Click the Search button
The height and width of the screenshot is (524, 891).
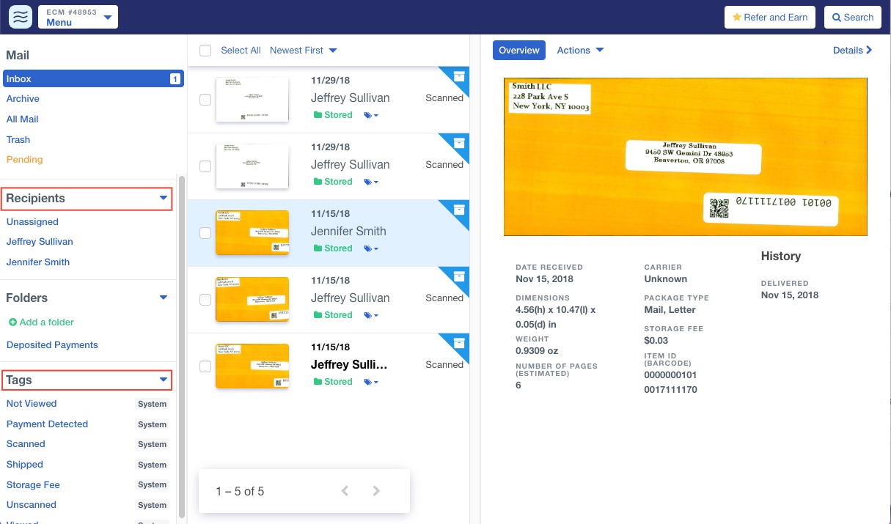coord(853,18)
